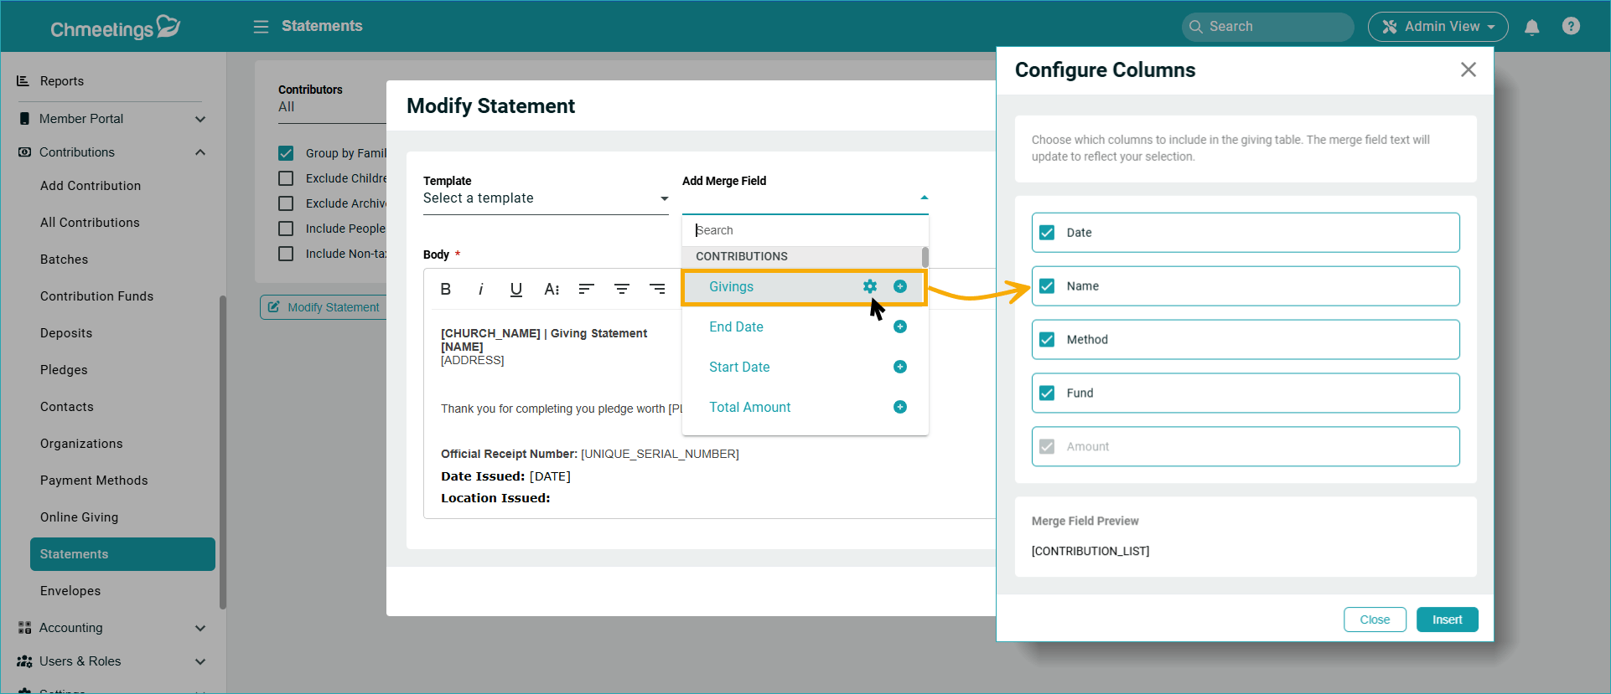Toggle italic formatting in Body editor
1611x694 pixels.
click(481, 289)
